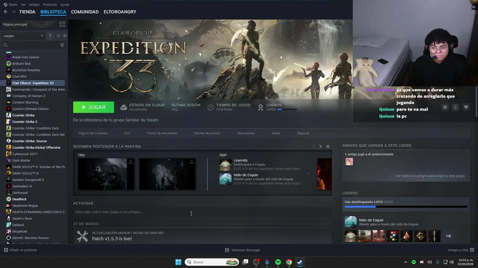
Task: Open the DLC link
Action: (127, 133)
